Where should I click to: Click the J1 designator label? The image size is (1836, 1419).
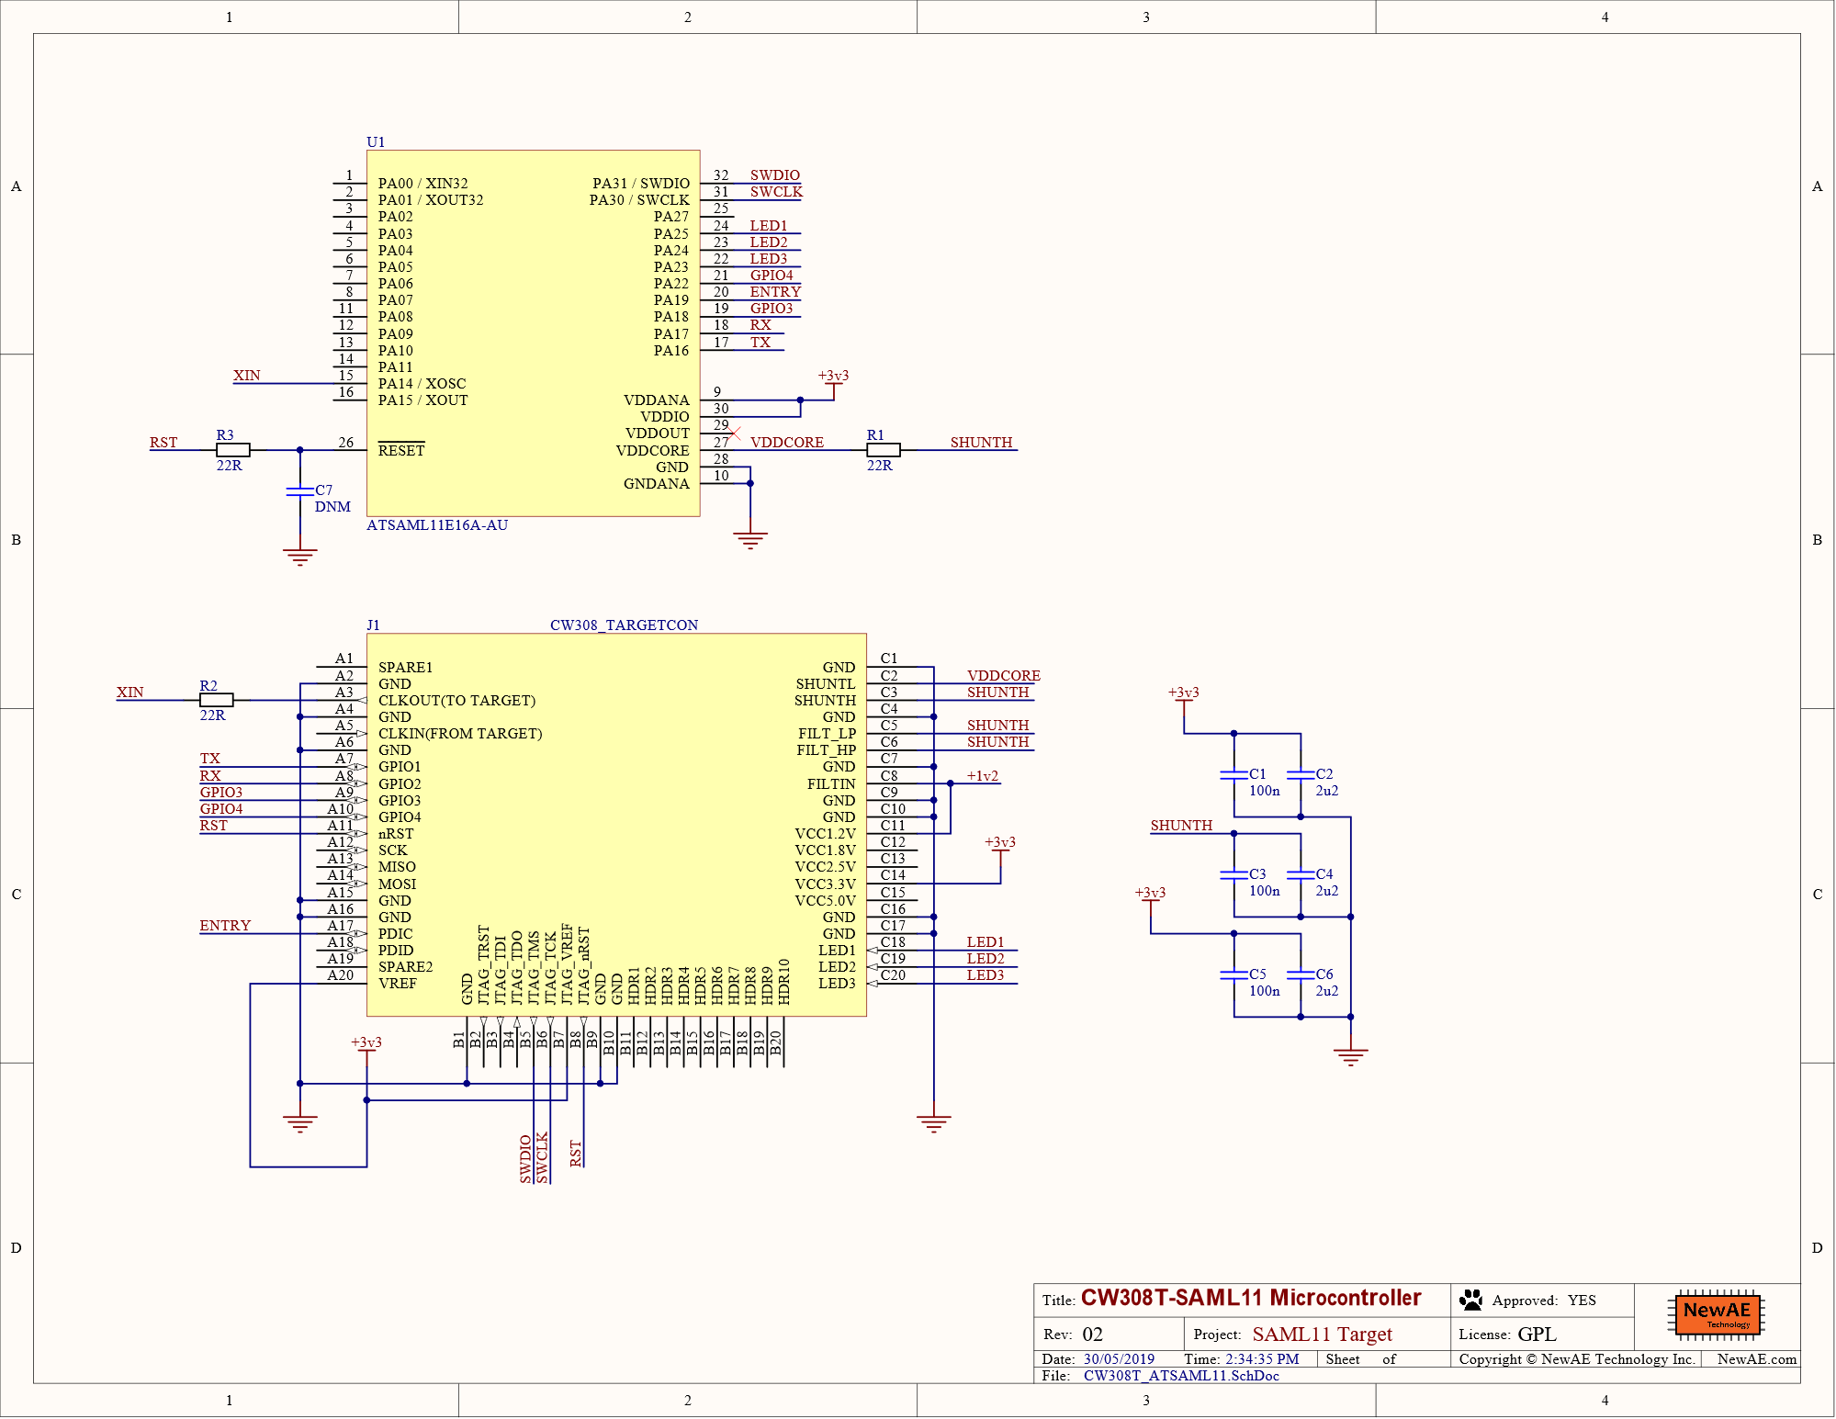(373, 625)
